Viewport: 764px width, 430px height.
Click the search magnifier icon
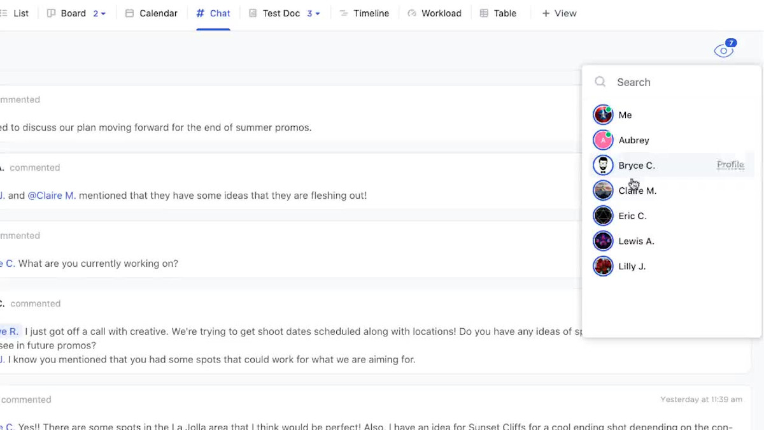[x=600, y=82]
